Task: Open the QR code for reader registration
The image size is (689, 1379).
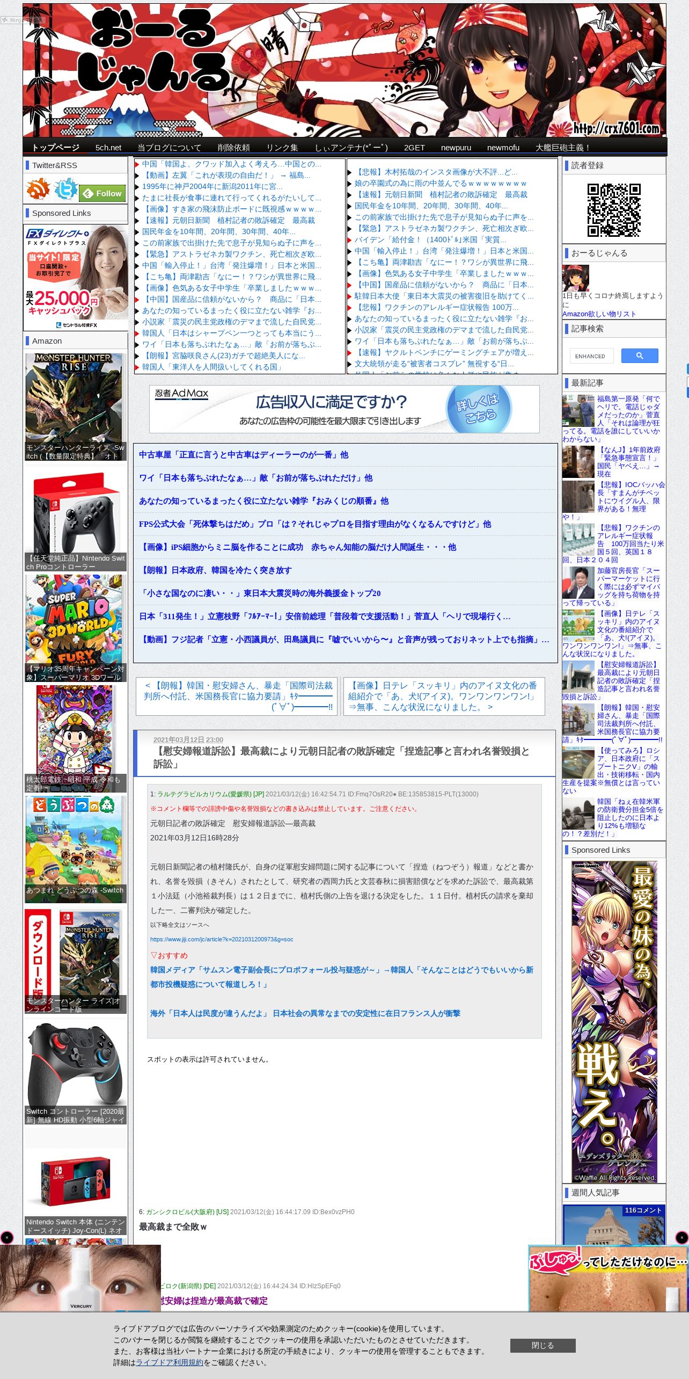Action: 614,210
